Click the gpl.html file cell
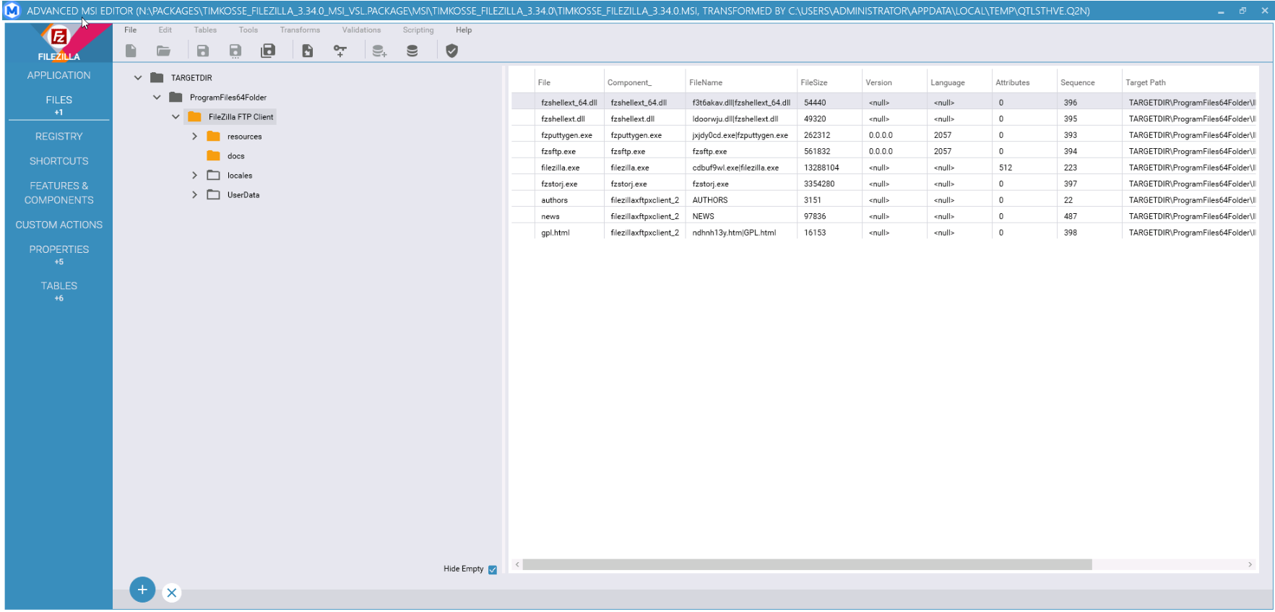This screenshot has height=612, width=1275. 569,233
